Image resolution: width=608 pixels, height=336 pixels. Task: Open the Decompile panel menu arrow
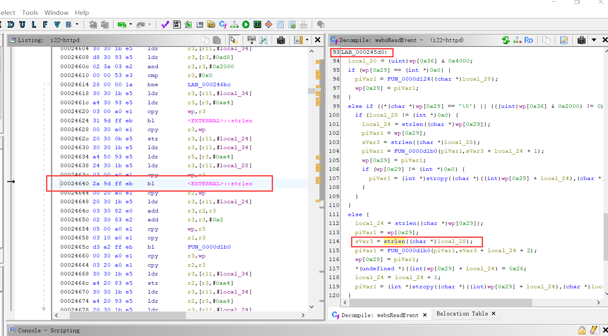point(594,40)
